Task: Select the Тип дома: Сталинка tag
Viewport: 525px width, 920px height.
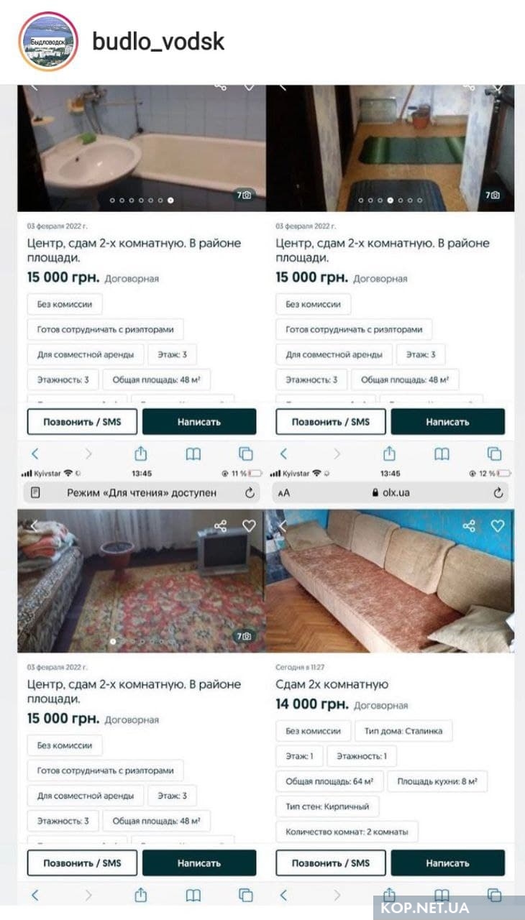Action: coord(403,731)
